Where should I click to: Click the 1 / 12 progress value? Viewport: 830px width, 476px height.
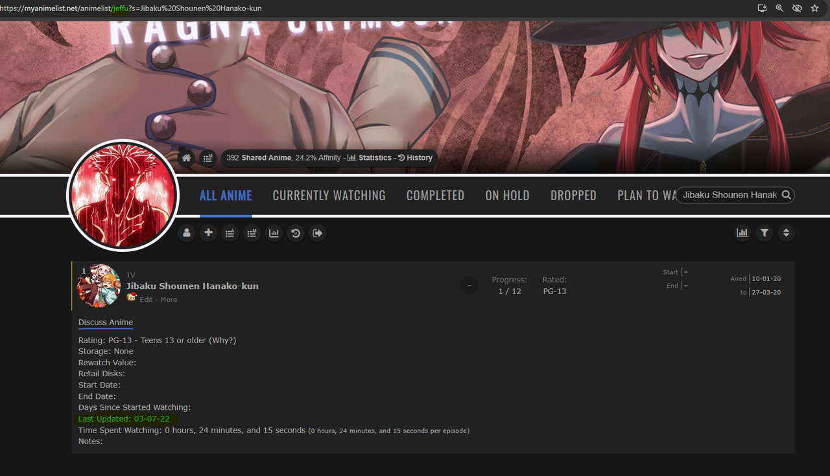pos(510,291)
